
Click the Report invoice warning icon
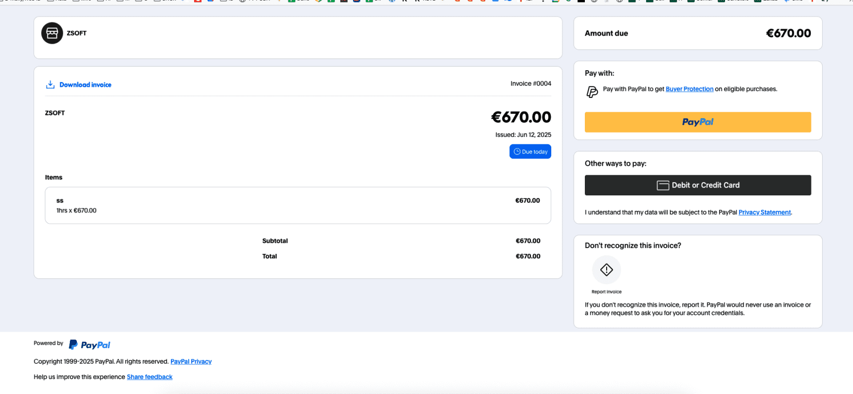[x=607, y=270]
